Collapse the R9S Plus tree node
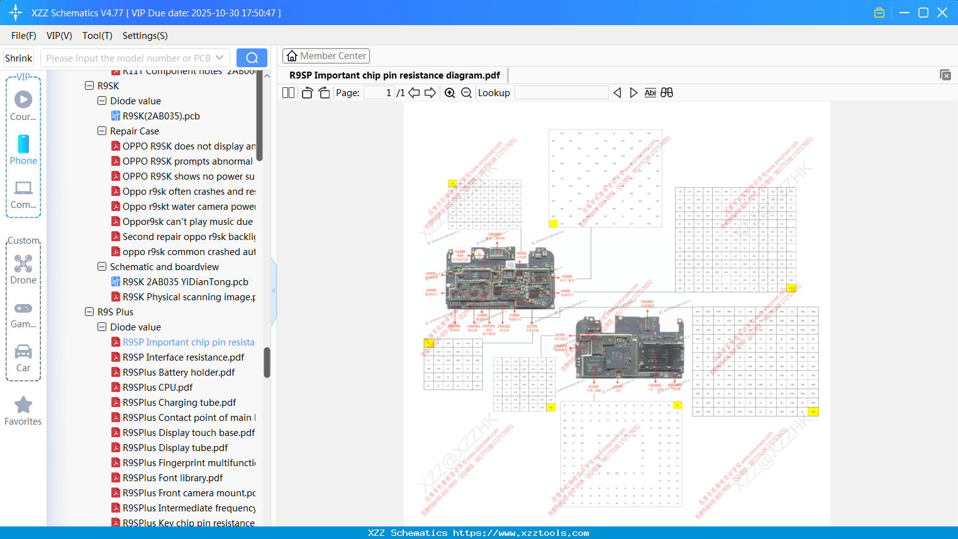 point(89,312)
